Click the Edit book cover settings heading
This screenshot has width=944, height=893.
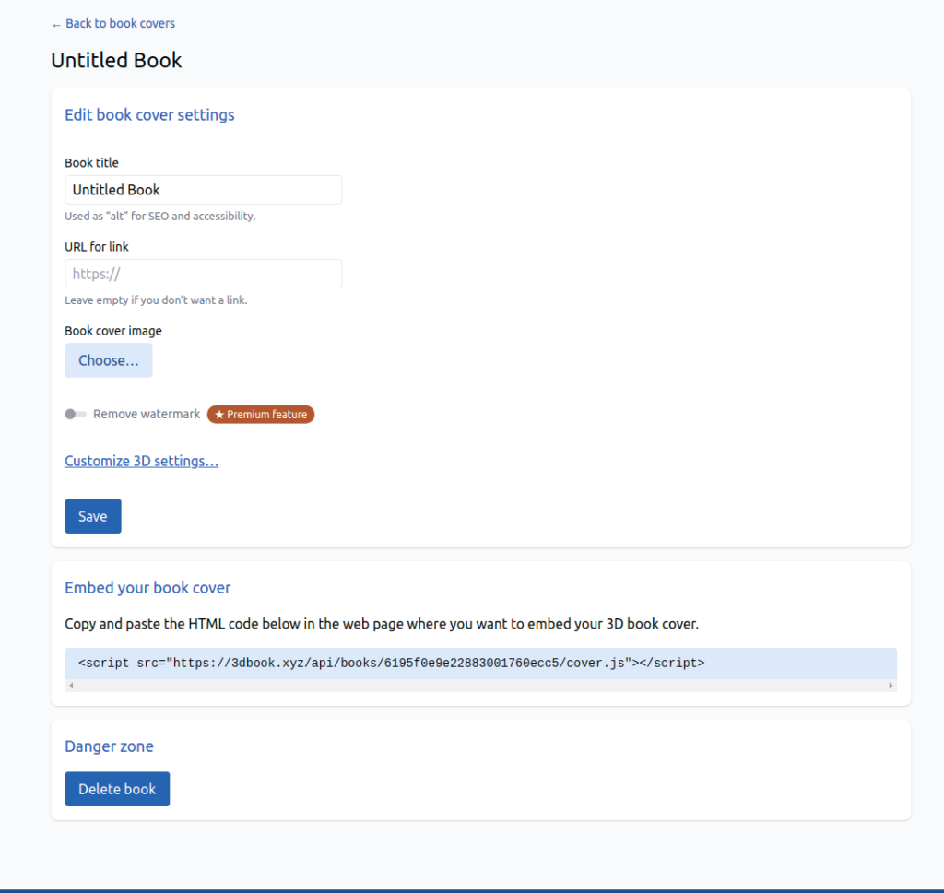[149, 115]
